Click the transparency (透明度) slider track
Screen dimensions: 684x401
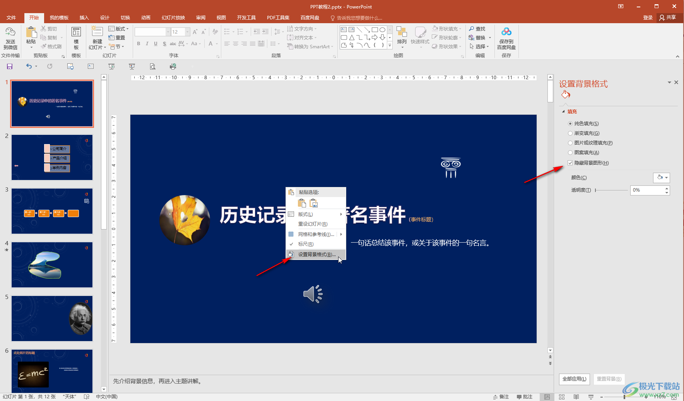point(611,190)
